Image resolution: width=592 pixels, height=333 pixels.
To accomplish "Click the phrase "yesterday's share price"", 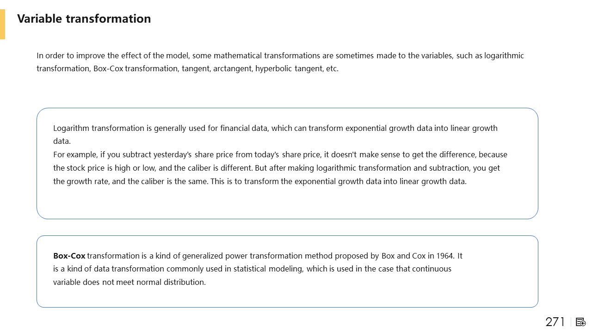I will click(193, 154).
